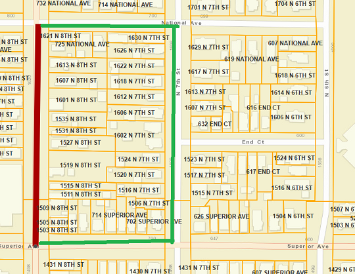Select the 1606 N 6TH ST parcel
Image resolution: width=355 pixels, height=274 pixels.
click(291, 117)
